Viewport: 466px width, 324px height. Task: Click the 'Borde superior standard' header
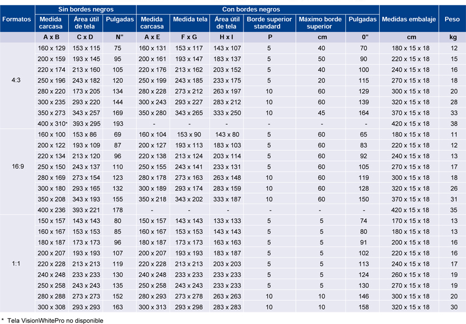pos(269,23)
